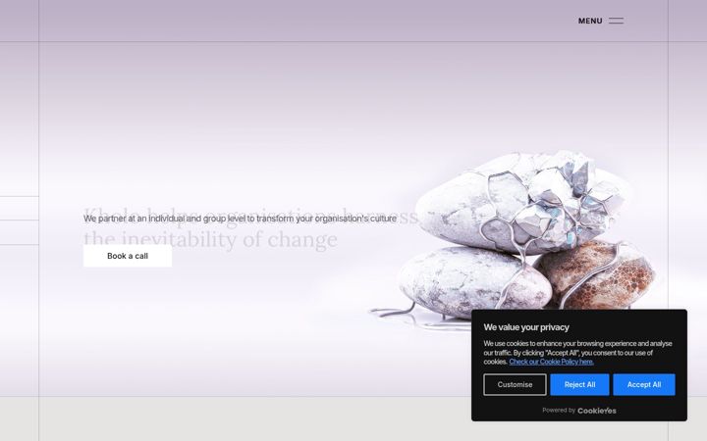Image resolution: width=707 pixels, height=441 pixels.
Task: Click the Book a call button
Action: [128, 256]
